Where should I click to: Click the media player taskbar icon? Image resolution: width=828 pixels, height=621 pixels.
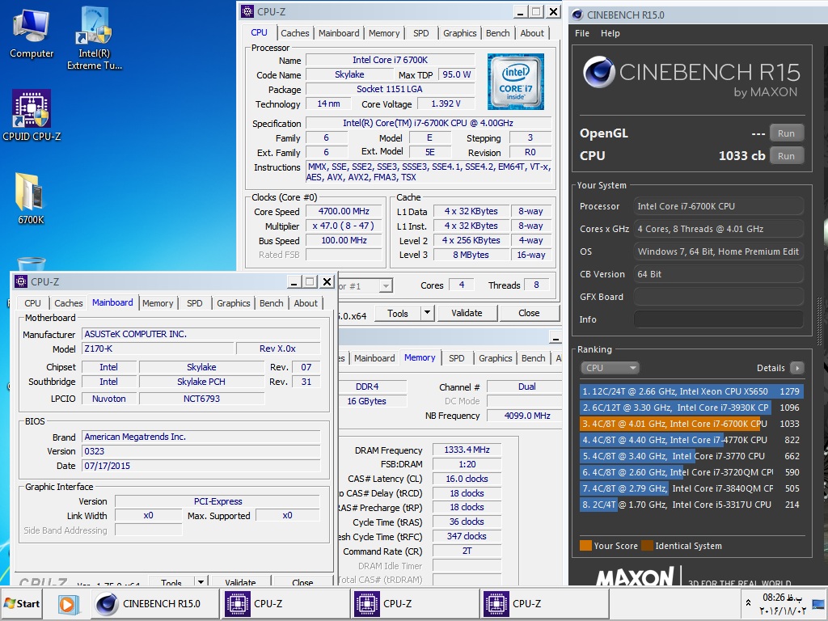68,604
